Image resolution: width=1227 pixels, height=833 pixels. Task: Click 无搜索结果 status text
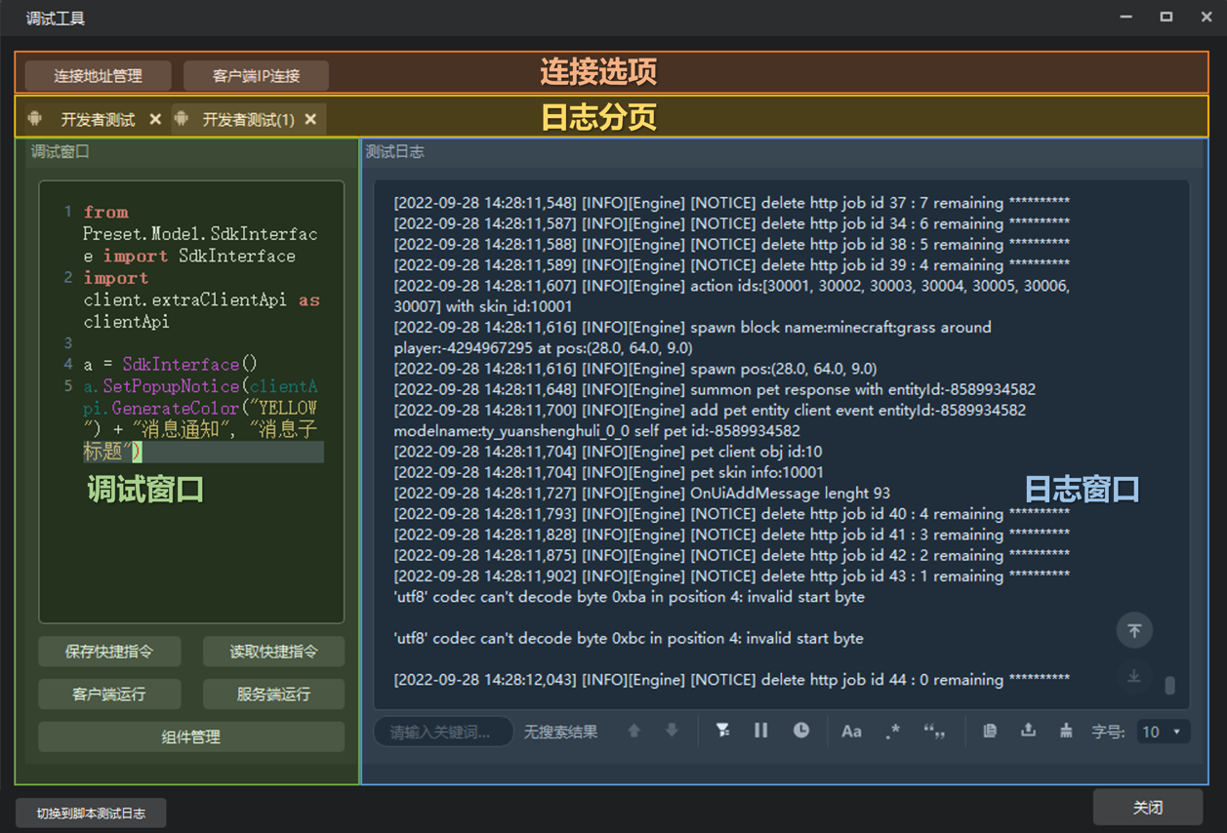[560, 732]
